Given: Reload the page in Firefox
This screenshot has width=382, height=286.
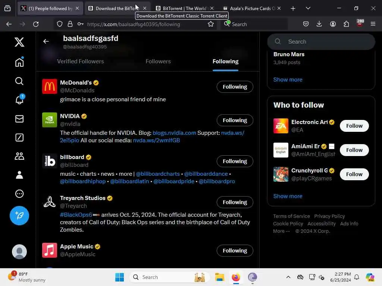Looking at the screenshot, I should [x=36, y=24].
